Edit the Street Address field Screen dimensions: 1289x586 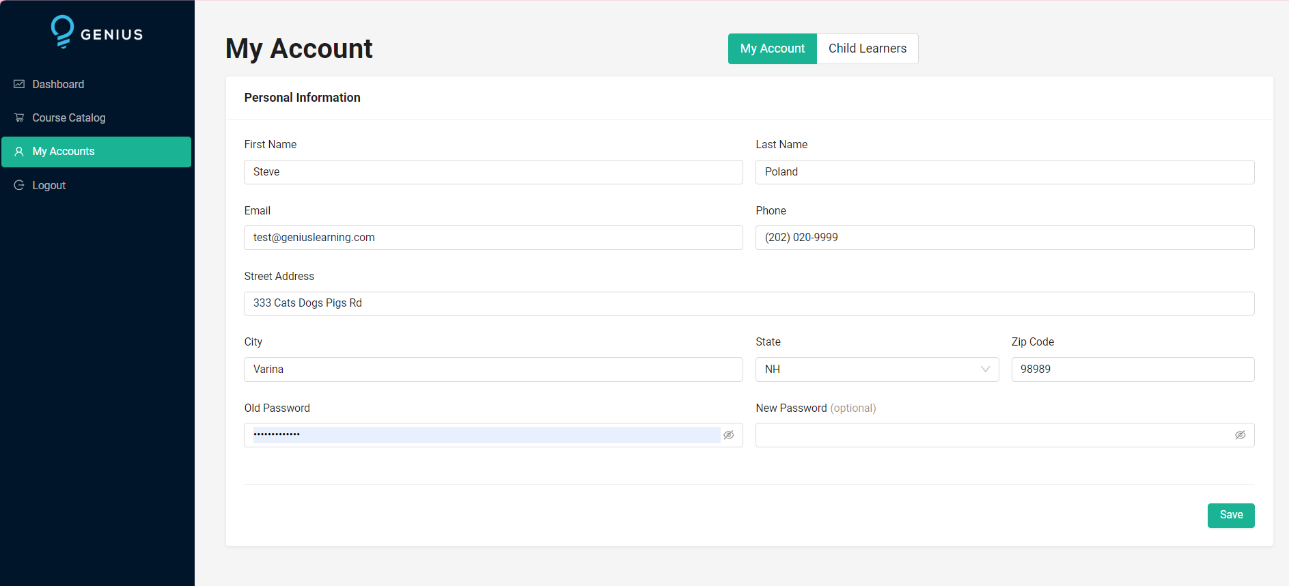tap(749, 303)
